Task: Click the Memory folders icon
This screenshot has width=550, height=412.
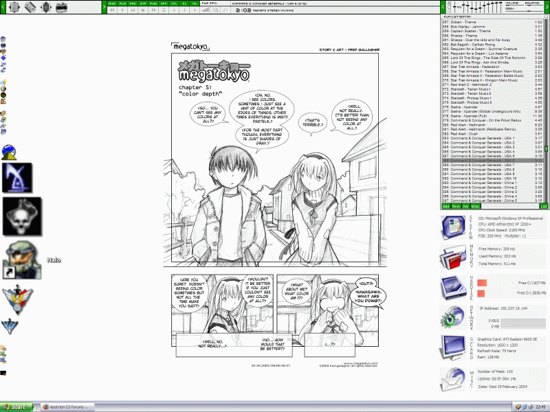Action: point(452,256)
